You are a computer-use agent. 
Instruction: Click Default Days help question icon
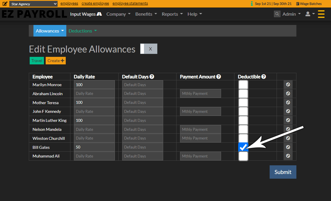tap(152, 77)
